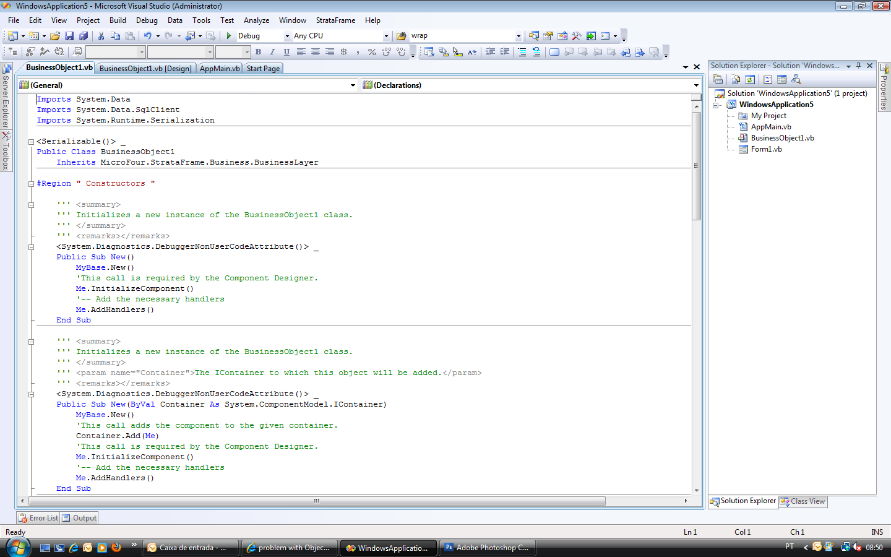The width and height of the screenshot is (891, 557).
Task: Open the Error List panel
Action: point(38,518)
